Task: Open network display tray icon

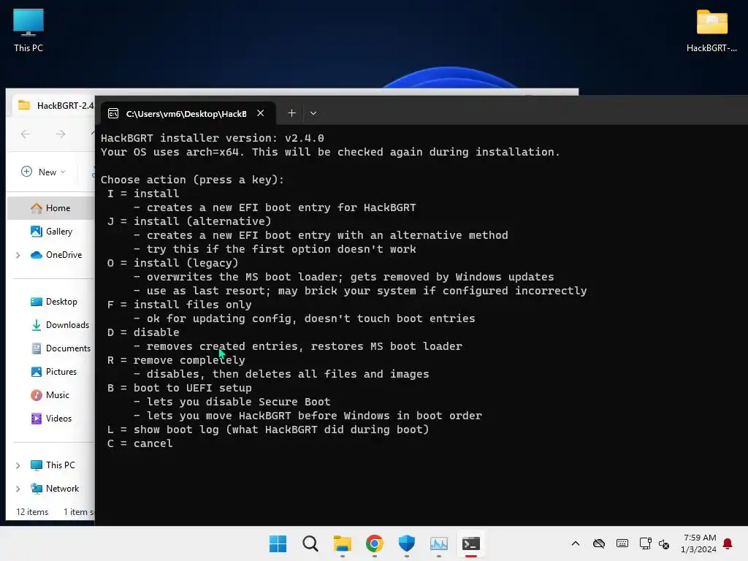Action: pos(646,543)
